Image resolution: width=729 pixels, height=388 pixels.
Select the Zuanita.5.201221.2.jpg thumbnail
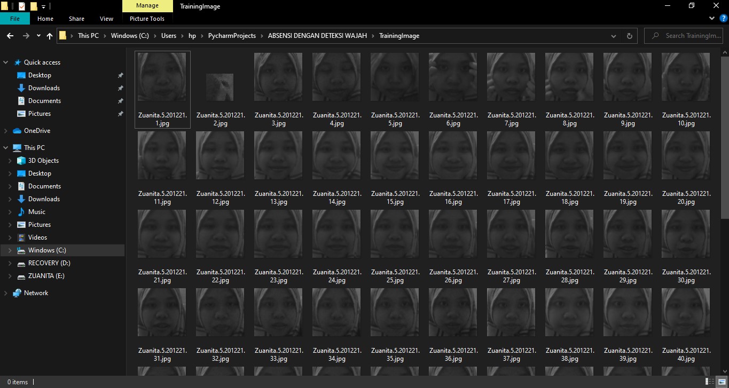pyautogui.click(x=220, y=87)
